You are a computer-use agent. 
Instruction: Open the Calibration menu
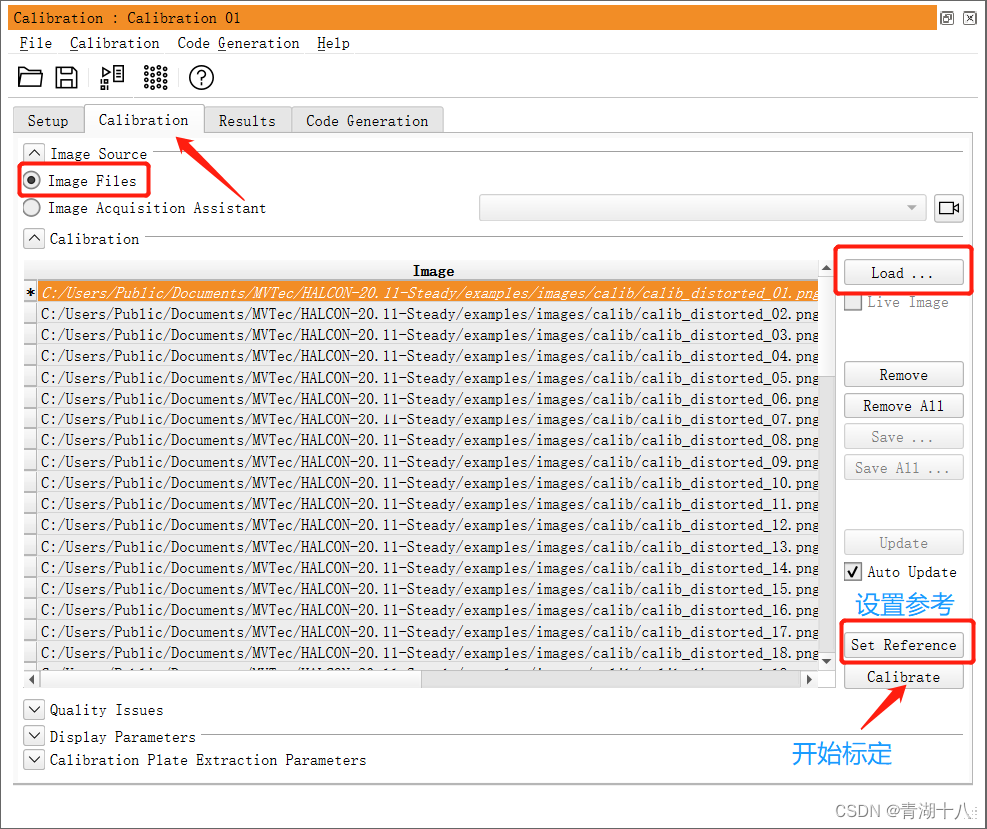click(114, 43)
